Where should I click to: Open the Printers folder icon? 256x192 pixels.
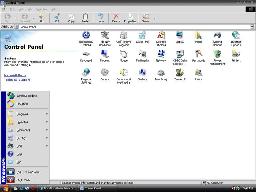(236, 56)
